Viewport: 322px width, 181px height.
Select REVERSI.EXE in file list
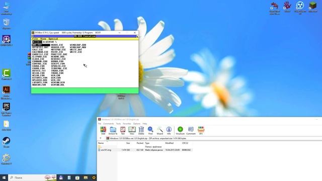[58, 59]
